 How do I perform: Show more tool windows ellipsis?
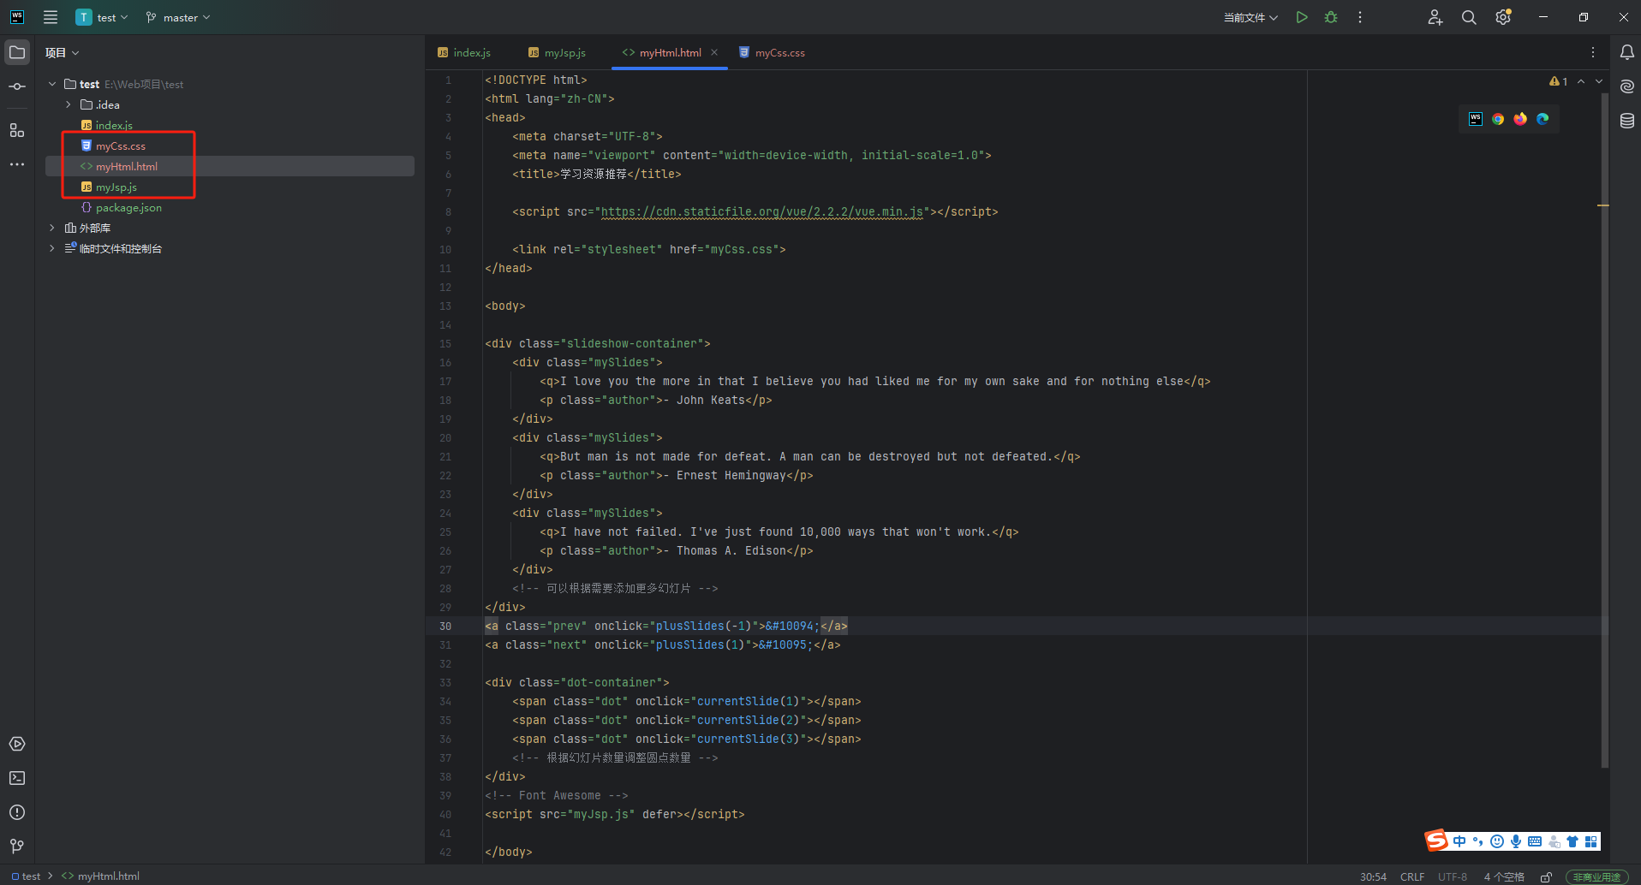tap(17, 164)
